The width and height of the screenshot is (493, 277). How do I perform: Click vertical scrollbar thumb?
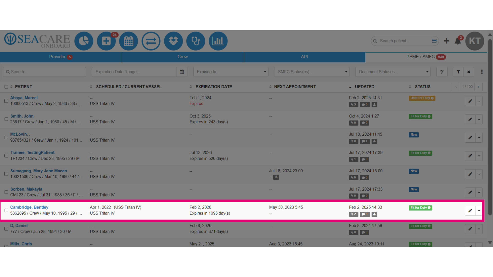[x=490, y=127]
